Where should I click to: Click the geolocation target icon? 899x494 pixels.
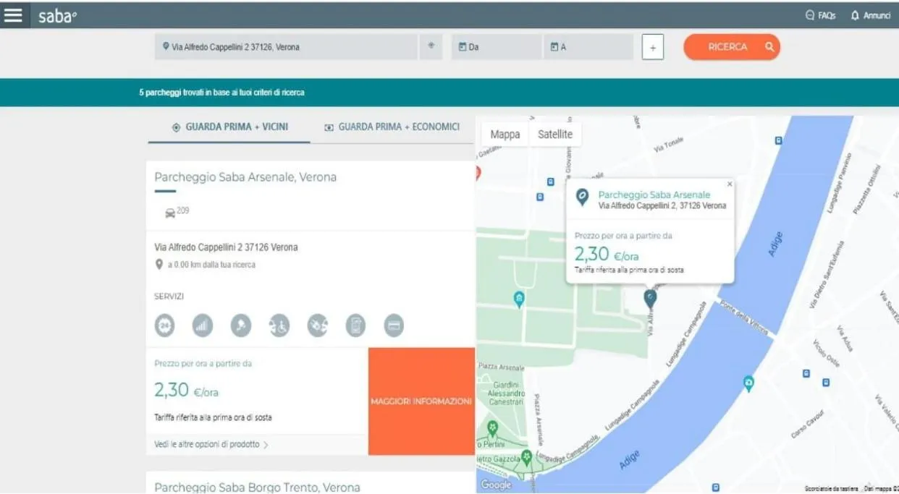[x=431, y=46]
